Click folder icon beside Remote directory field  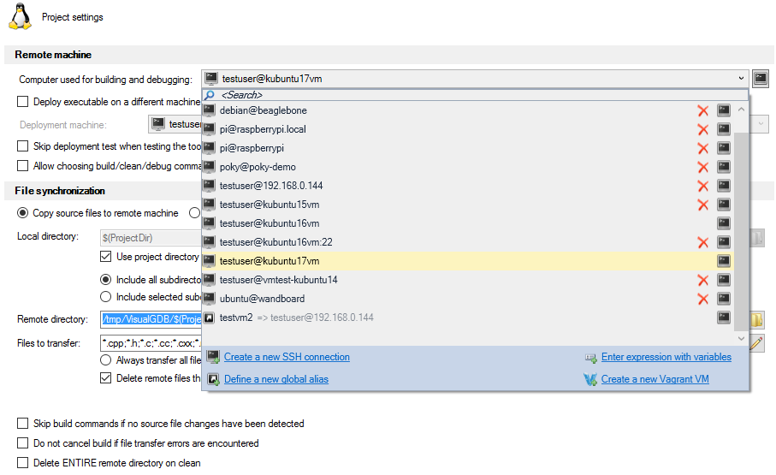pos(757,319)
